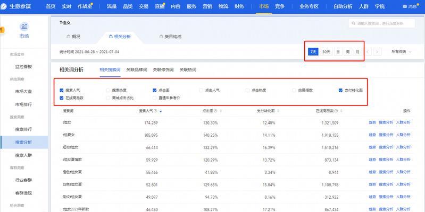The height and width of the screenshot is (212, 425).
Task: Open 自助分析 in top navigation
Action: click(343, 6)
